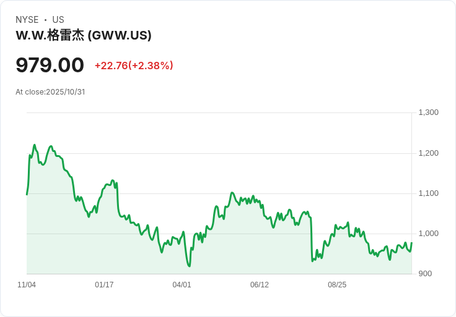Click the 1,000 price axis label
This screenshot has height=317, width=456.
(x=428, y=234)
